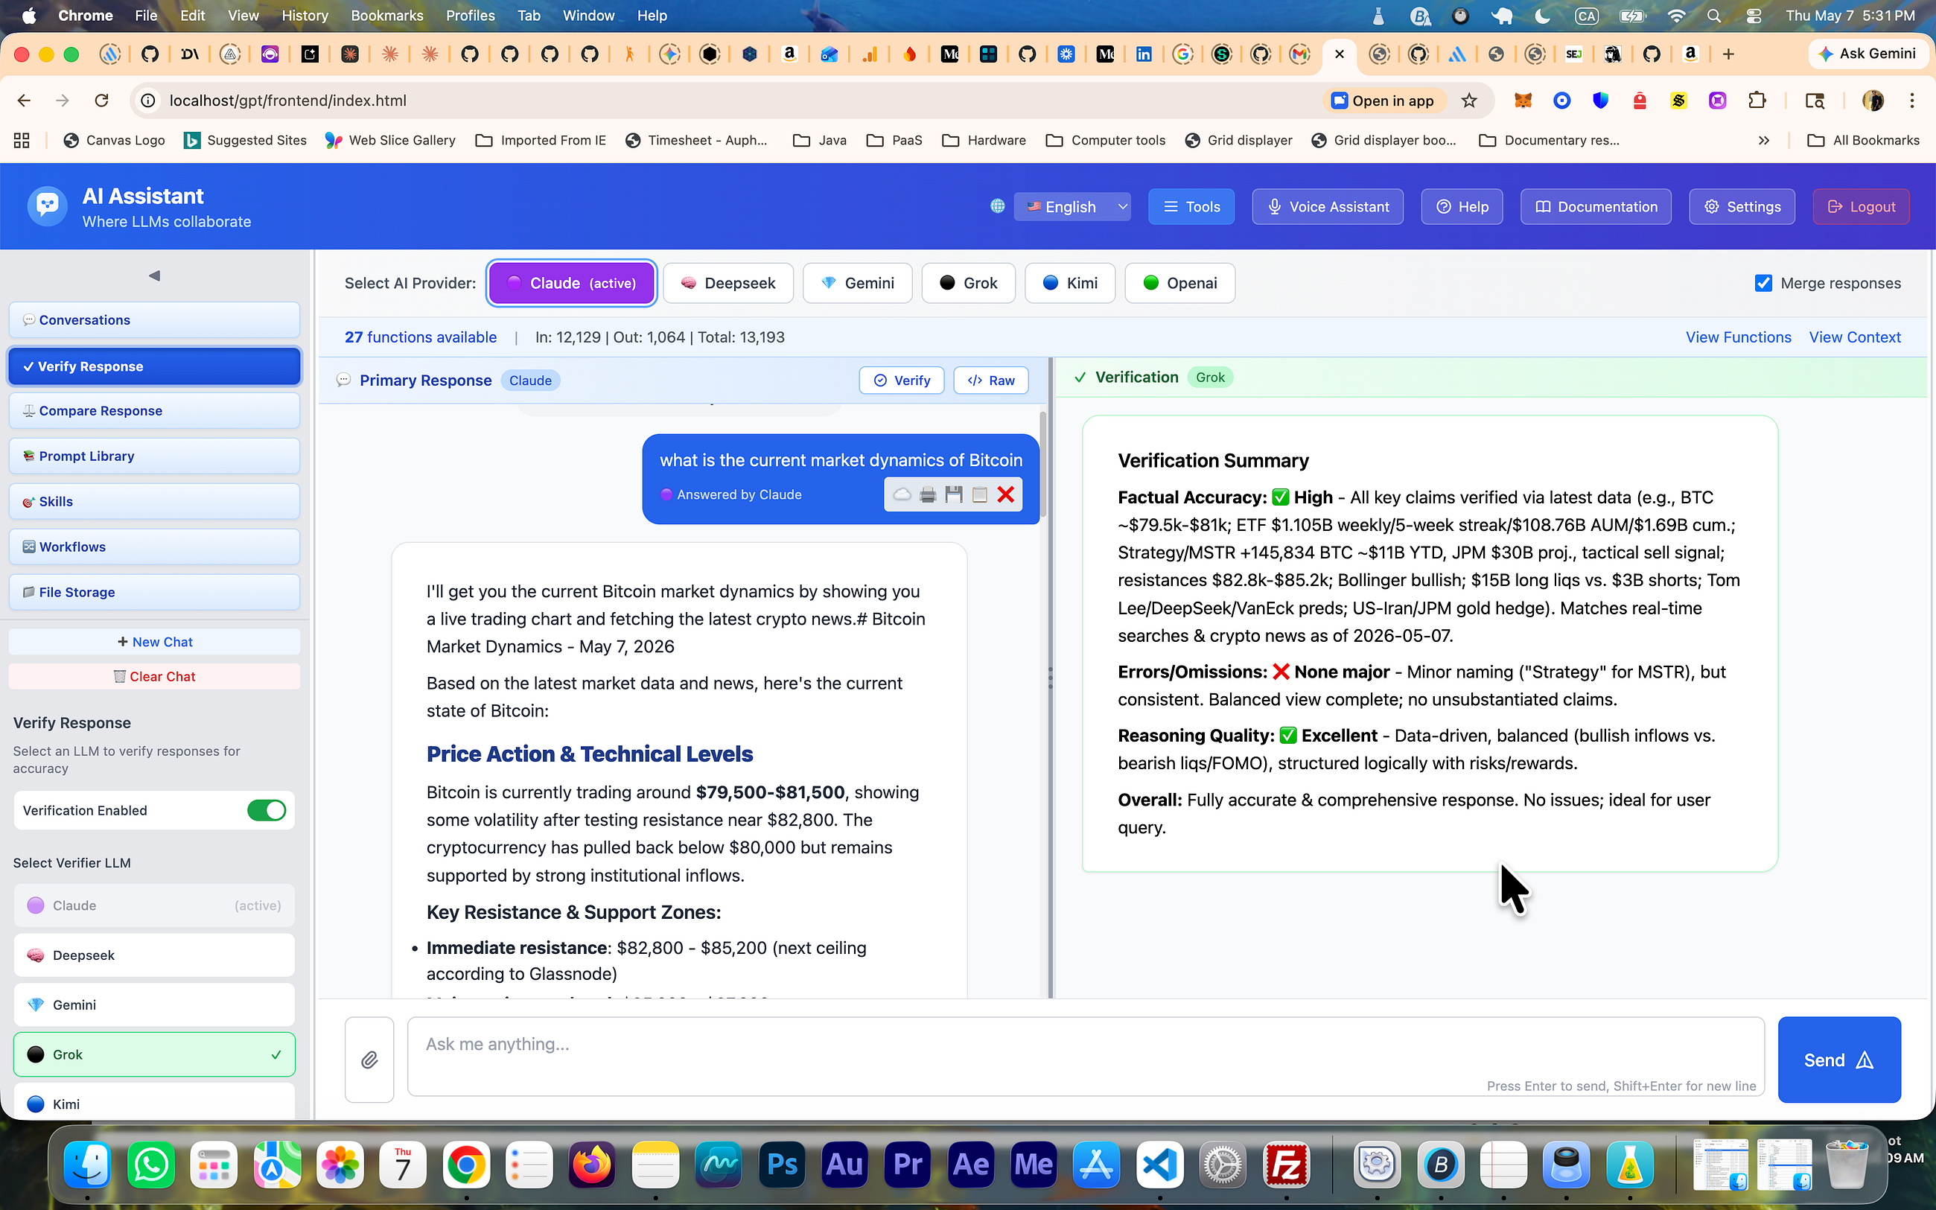Select Gemini as the verifier LLM
Screen dimensions: 1936x1210
[x=154, y=1004]
